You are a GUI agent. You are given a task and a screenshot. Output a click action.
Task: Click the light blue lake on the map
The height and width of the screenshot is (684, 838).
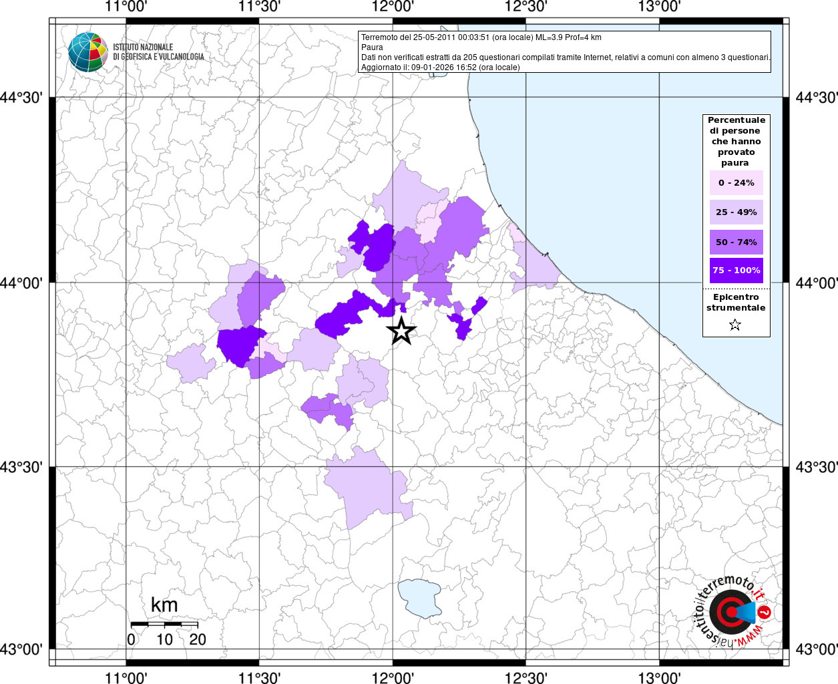click(x=420, y=598)
